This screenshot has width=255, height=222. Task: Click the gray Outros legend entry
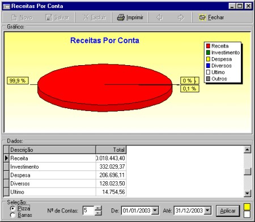tap(216, 79)
